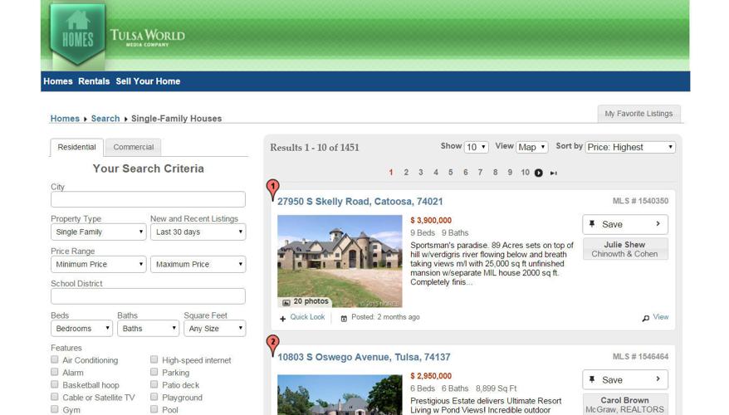Screen dimensions: 729x415
Task: Check the Patio deck feature
Action: click(x=154, y=384)
